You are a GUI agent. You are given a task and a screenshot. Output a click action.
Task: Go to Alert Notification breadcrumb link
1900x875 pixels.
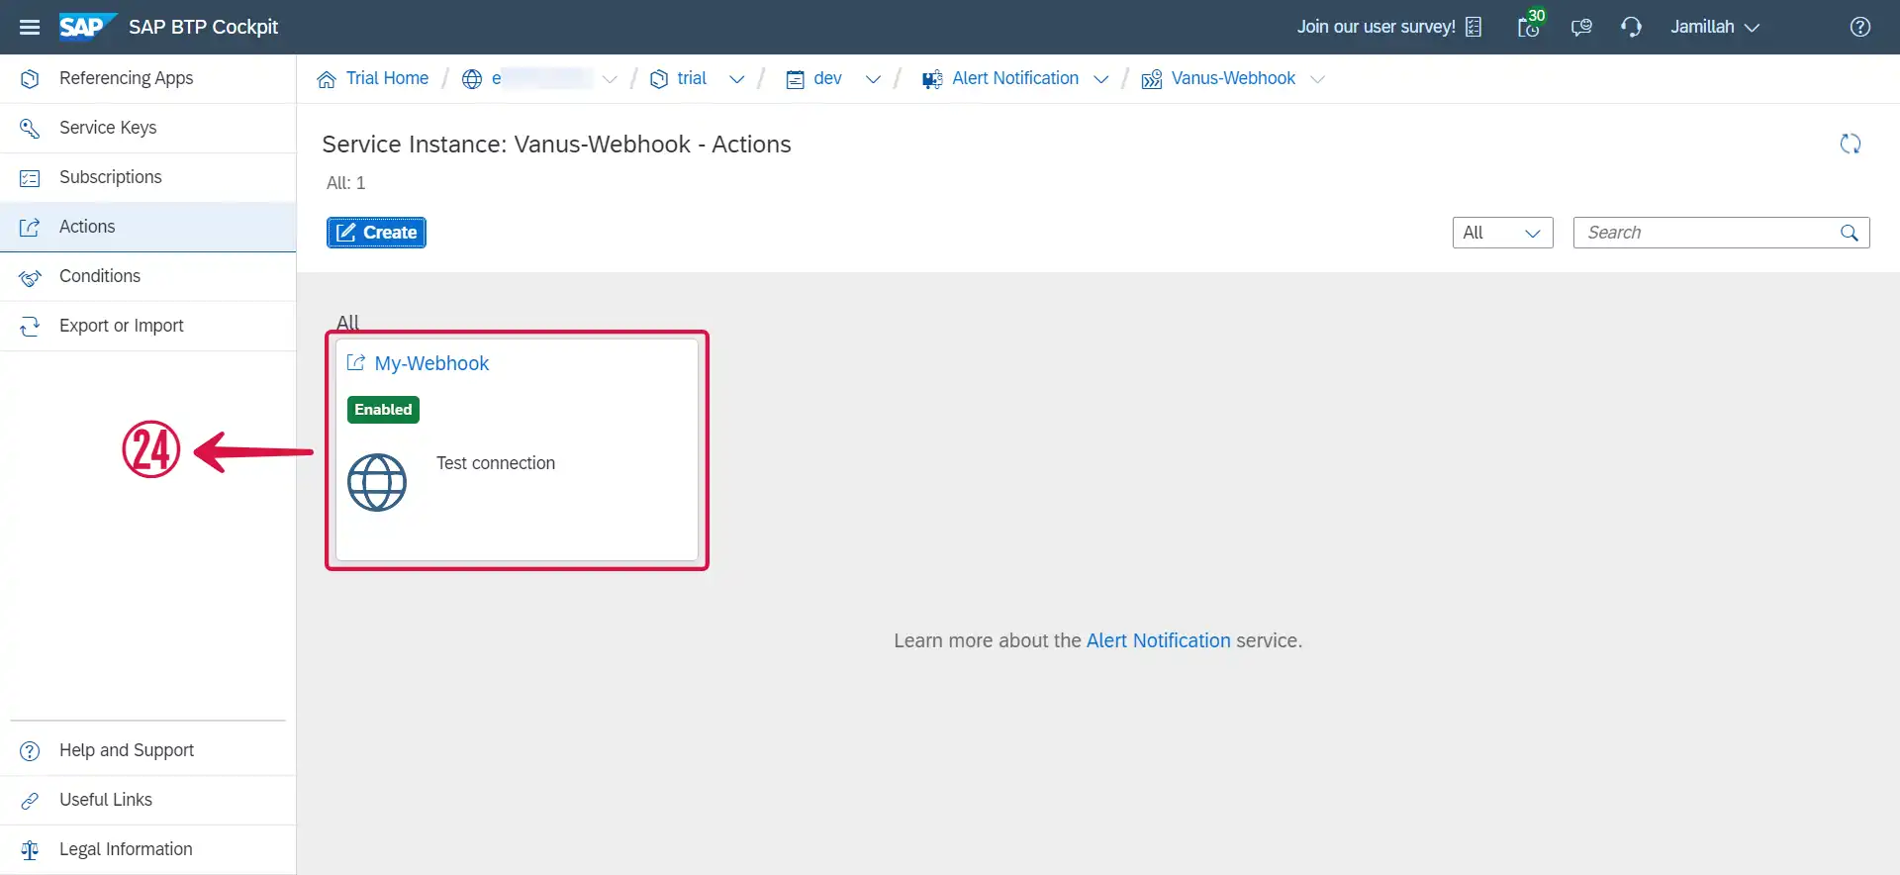(x=1015, y=78)
